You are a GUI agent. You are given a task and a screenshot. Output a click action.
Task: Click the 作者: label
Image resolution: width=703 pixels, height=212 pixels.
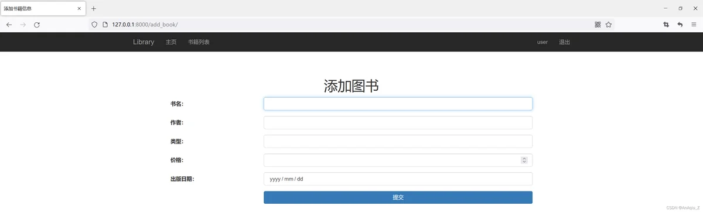[177, 122]
